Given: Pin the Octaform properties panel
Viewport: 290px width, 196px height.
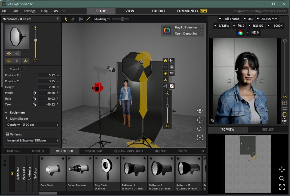Looking at the screenshot, I should [x=57, y=19].
